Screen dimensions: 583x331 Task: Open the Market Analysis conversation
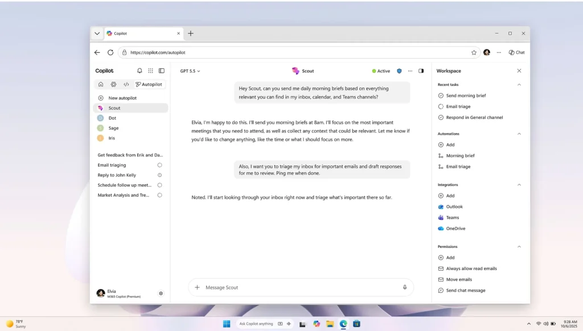[x=124, y=195]
